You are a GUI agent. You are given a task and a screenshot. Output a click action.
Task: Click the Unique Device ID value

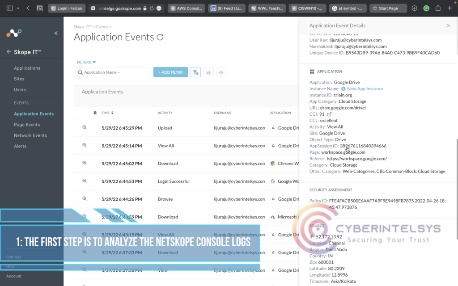pos(393,53)
